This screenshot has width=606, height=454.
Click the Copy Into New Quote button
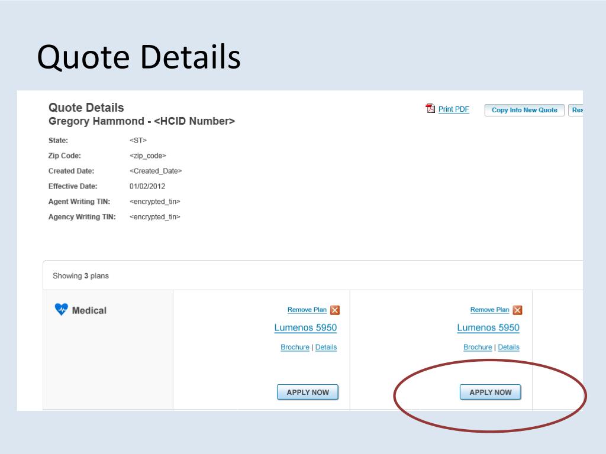click(524, 110)
